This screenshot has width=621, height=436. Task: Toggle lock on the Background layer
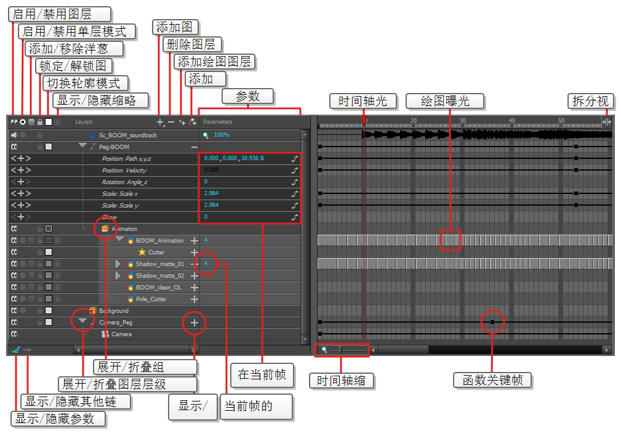[x=39, y=311]
